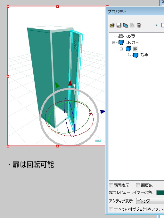Screen dimensions: 164x218
Task: Click the blue cube icon beside 扉
Action: click(128, 49)
